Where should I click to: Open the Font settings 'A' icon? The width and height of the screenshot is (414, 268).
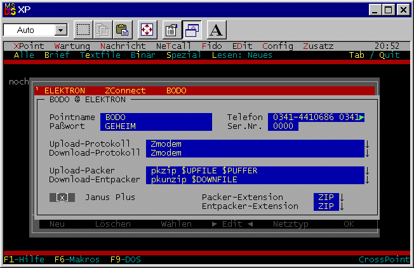click(x=217, y=30)
